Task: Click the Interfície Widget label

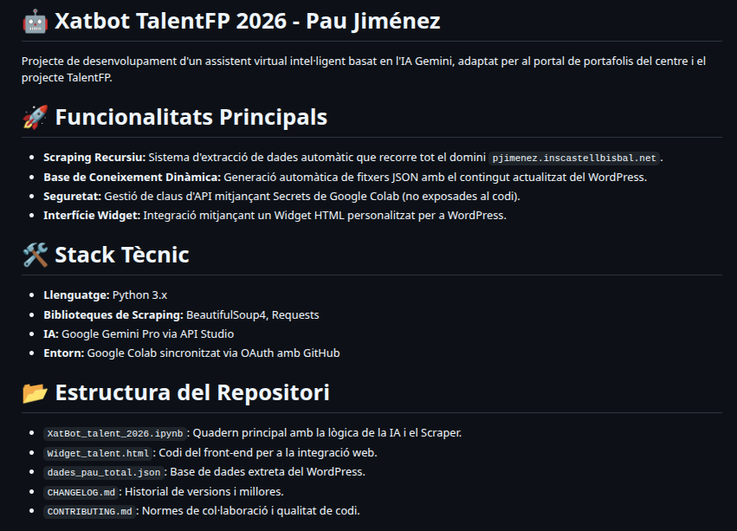Action: pos(91,215)
